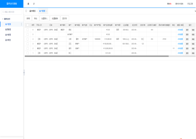Click the 操作 column header

pyautogui.click(x=190, y=25)
